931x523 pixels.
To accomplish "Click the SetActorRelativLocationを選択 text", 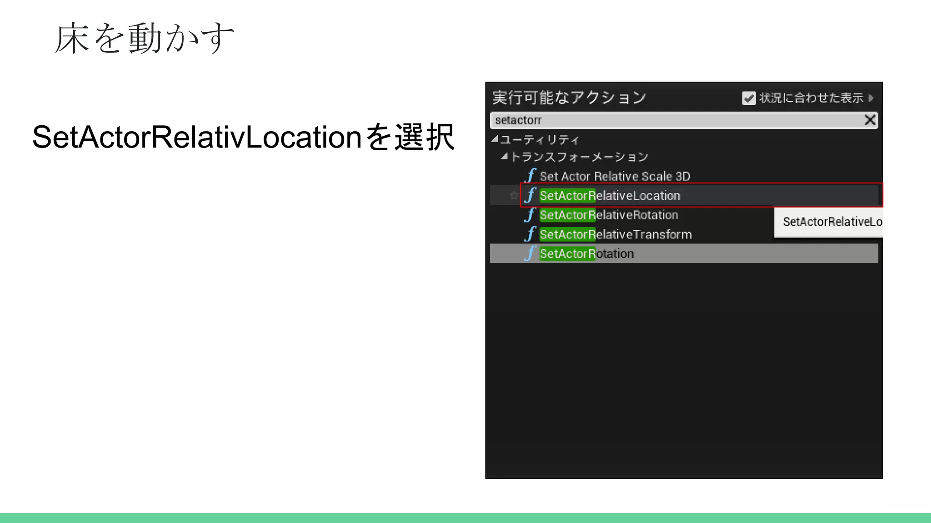I will point(244,137).
